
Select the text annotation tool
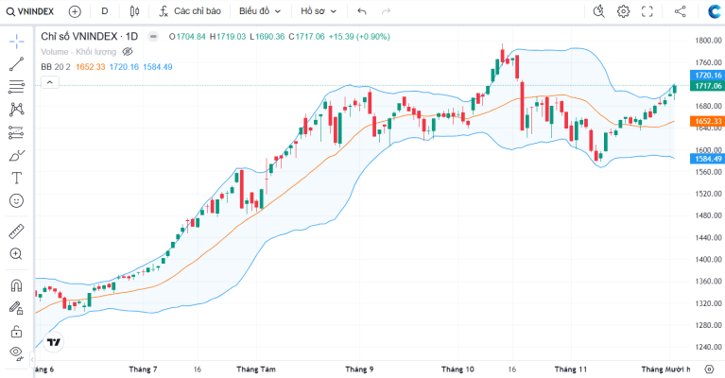tap(16, 178)
